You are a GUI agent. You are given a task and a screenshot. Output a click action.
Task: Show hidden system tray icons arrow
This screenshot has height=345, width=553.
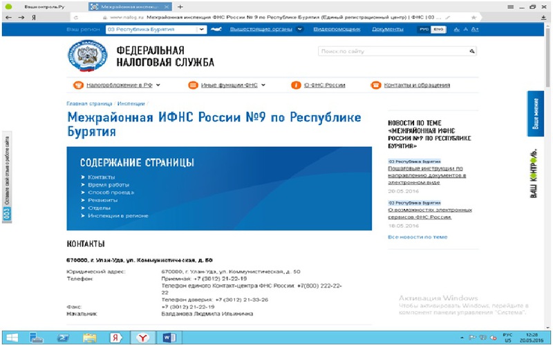click(x=462, y=337)
